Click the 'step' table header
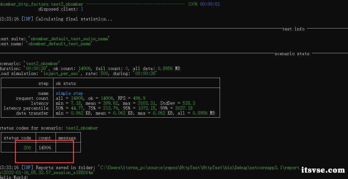Viewport: 348px width, 179px height. 43,83
